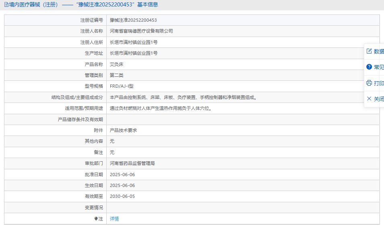Click the expiry date 2030-06-05

pyautogui.click(x=122, y=197)
